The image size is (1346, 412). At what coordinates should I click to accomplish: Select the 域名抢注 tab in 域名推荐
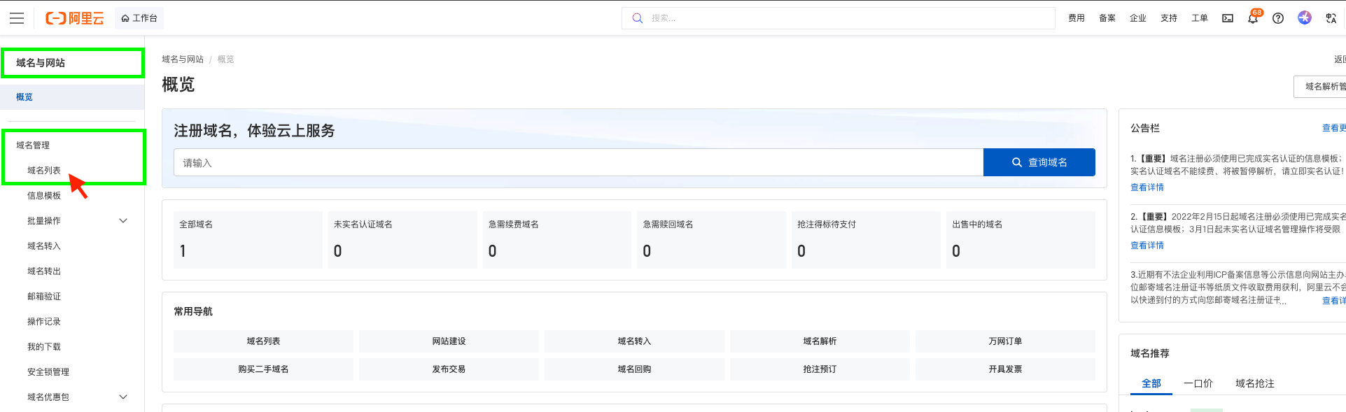click(1255, 383)
